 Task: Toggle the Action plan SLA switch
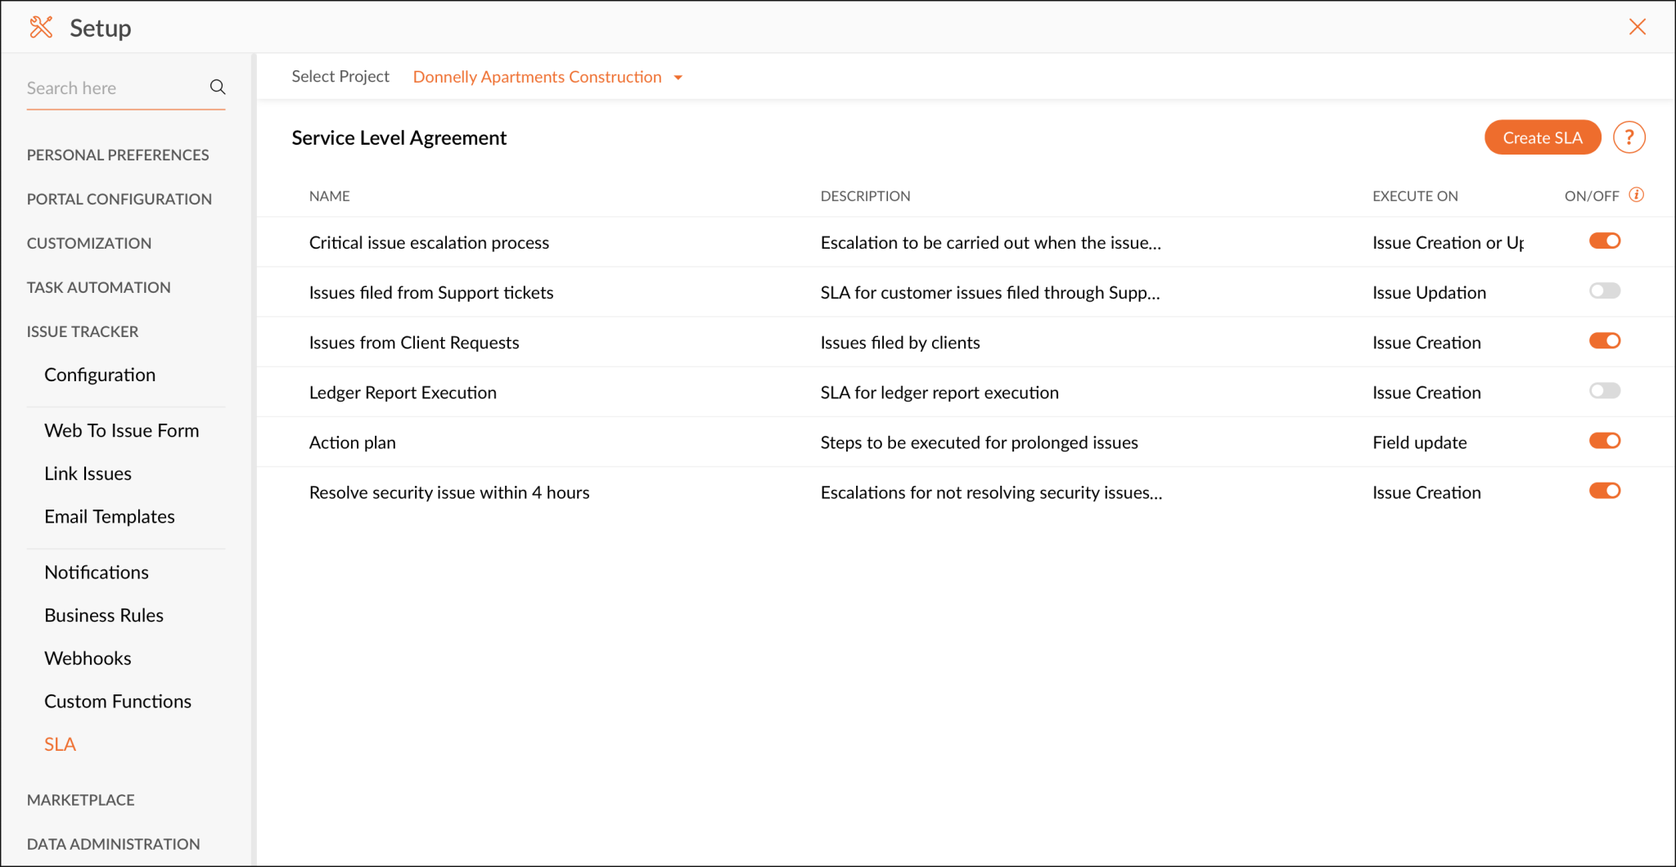pyautogui.click(x=1604, y=441)
